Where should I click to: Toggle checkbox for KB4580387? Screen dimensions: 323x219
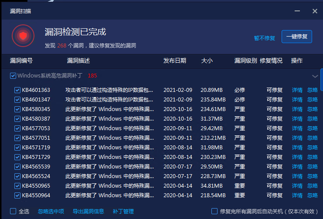tap(17, 119)
